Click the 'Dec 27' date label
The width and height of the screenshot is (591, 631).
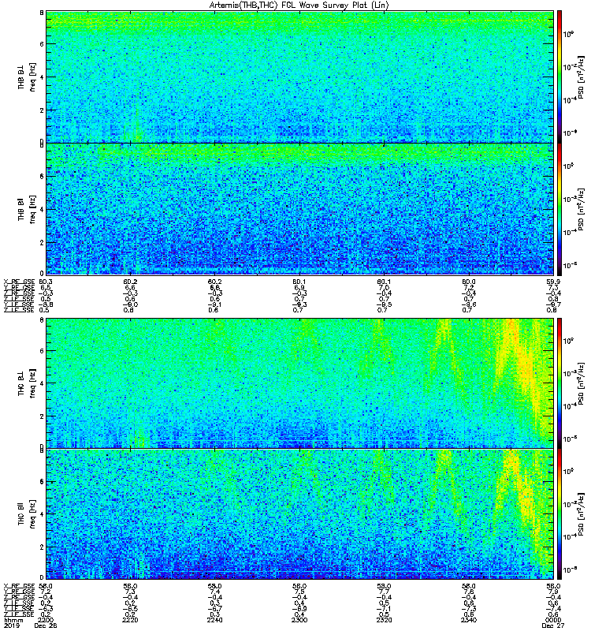pyautogui.click(x=553, y=625)
